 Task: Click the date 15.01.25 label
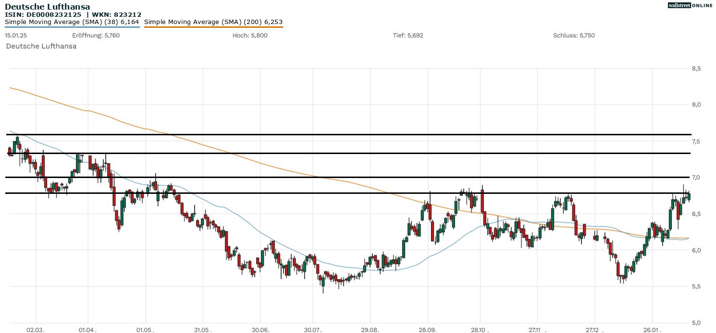coord(17,36)
